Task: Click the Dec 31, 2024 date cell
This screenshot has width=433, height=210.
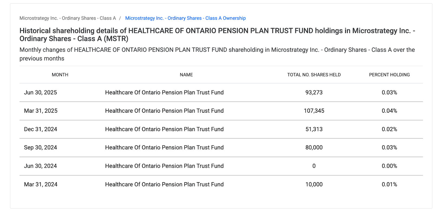Action: pos(41,129)
